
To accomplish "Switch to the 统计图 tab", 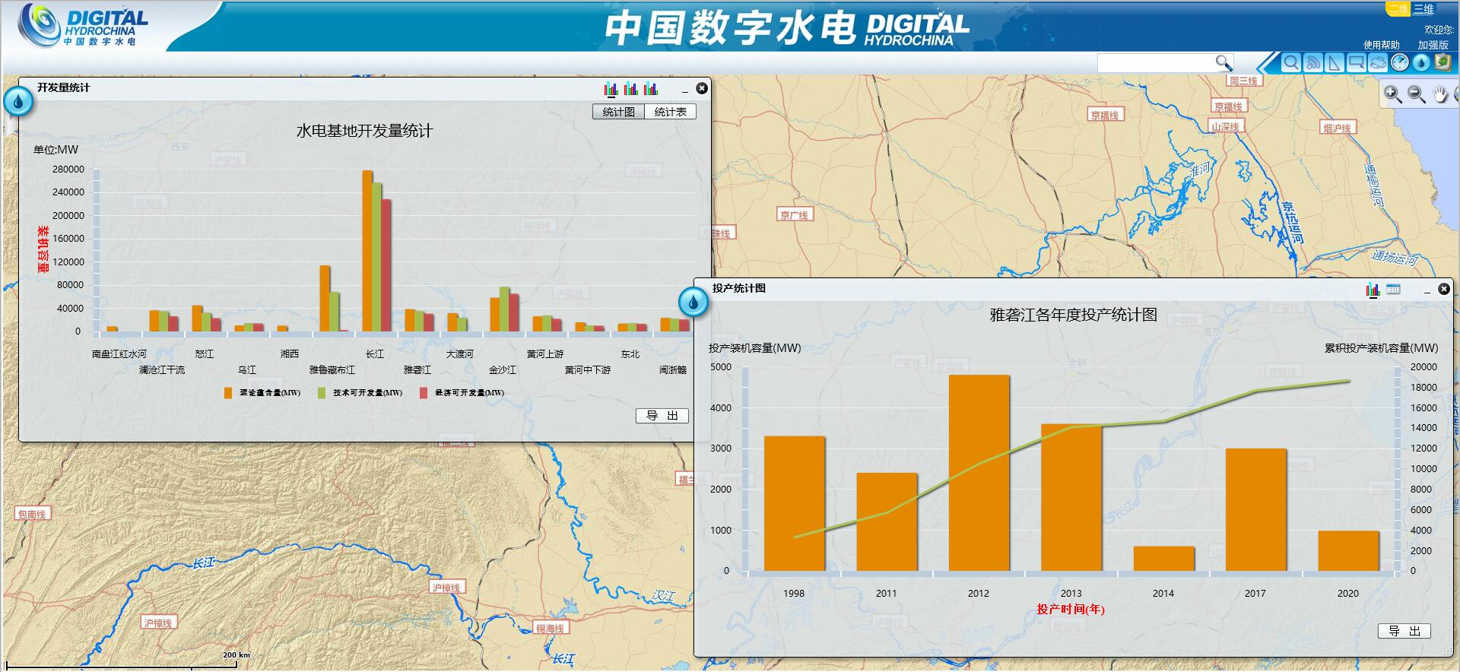I will coord(618,112).
